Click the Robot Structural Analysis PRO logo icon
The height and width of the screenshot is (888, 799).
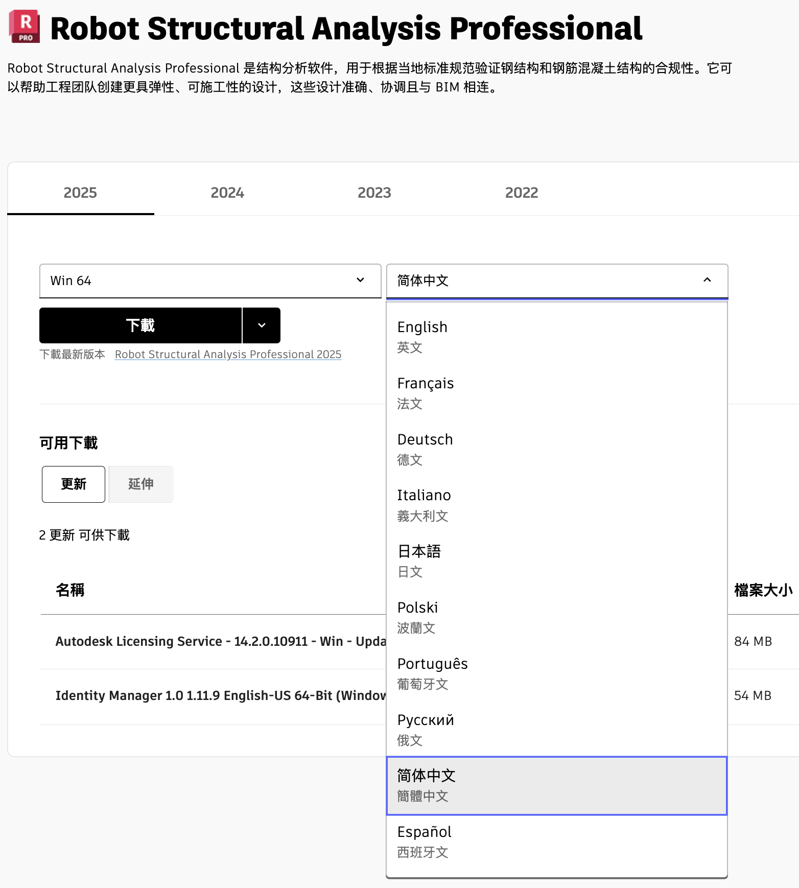coord(25,27)
